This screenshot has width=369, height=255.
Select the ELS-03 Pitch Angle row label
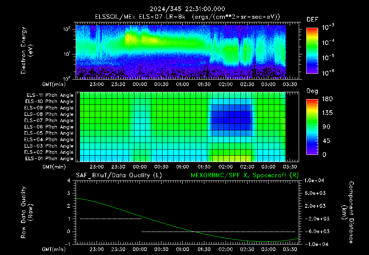(x=49, y=146)
